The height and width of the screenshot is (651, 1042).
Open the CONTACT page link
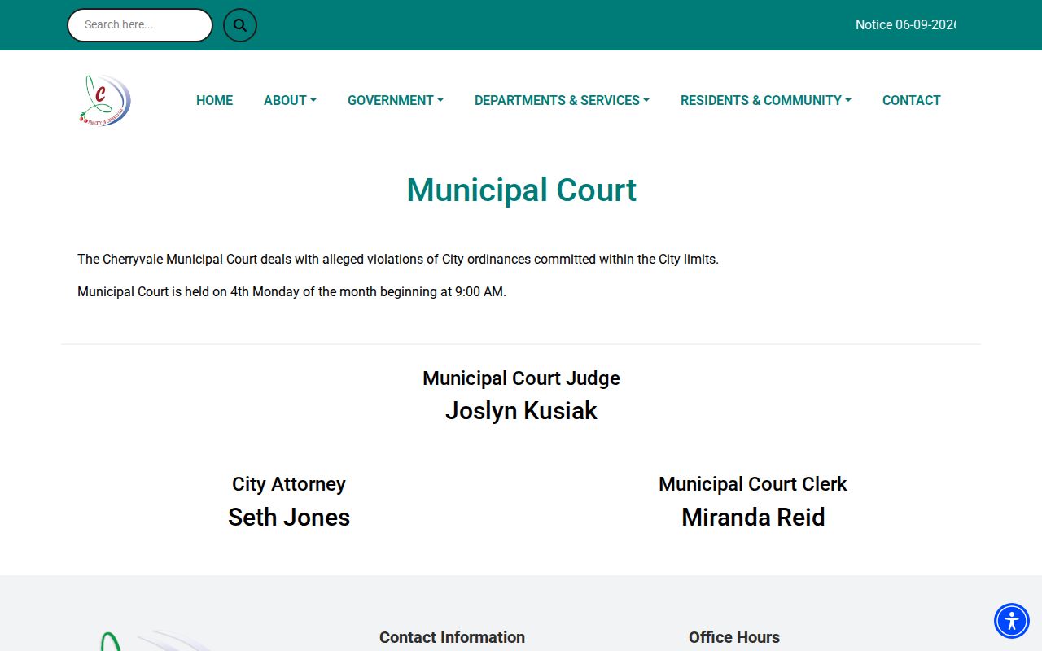click(912, 100)
